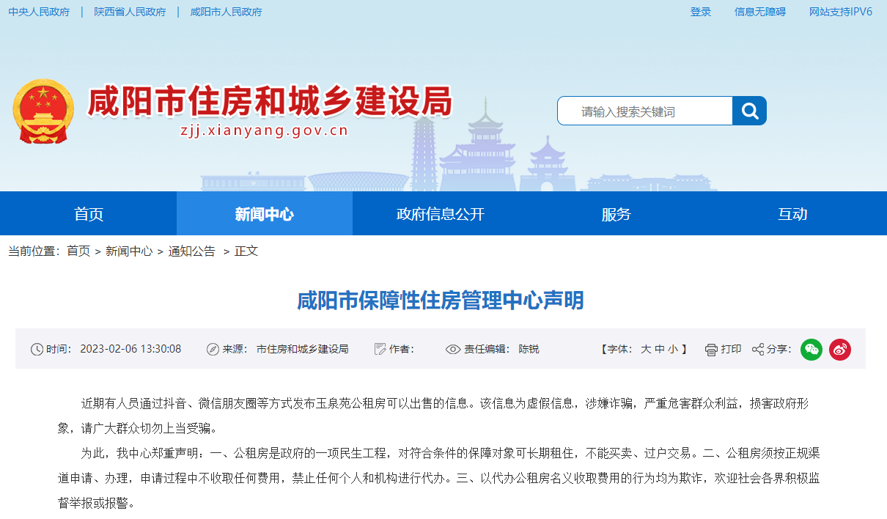Visit the 咸阳市人民政府 link
The height and width of the screenshot is (519, 887).
pos(226,12)
